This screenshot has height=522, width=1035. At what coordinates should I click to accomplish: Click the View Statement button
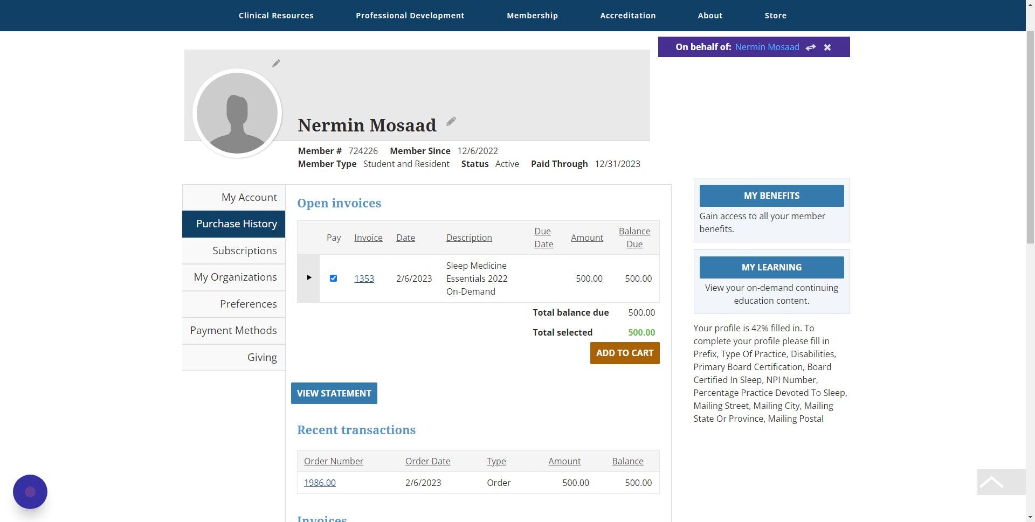click(x=334, y=393)
